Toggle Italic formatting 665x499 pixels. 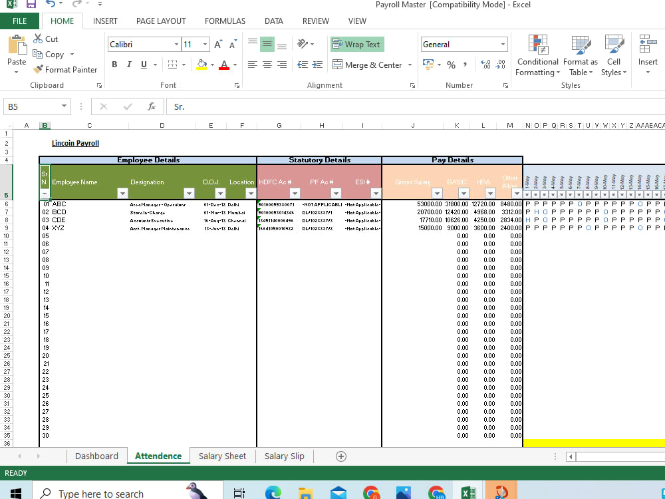(129, 65)
